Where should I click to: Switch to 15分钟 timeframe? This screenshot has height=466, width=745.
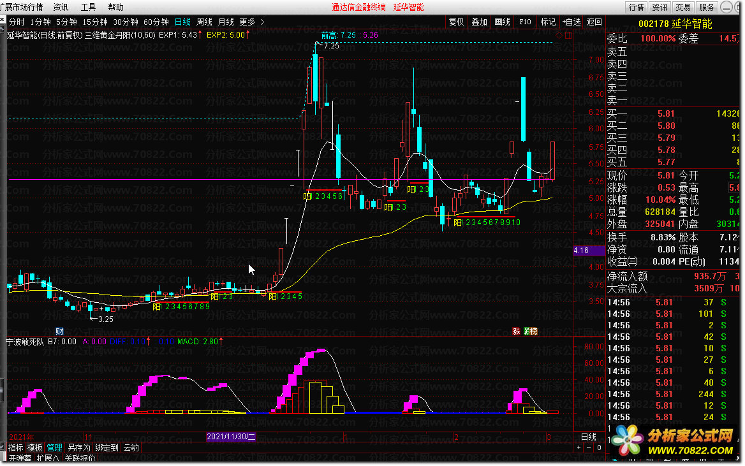pos(95,22)
